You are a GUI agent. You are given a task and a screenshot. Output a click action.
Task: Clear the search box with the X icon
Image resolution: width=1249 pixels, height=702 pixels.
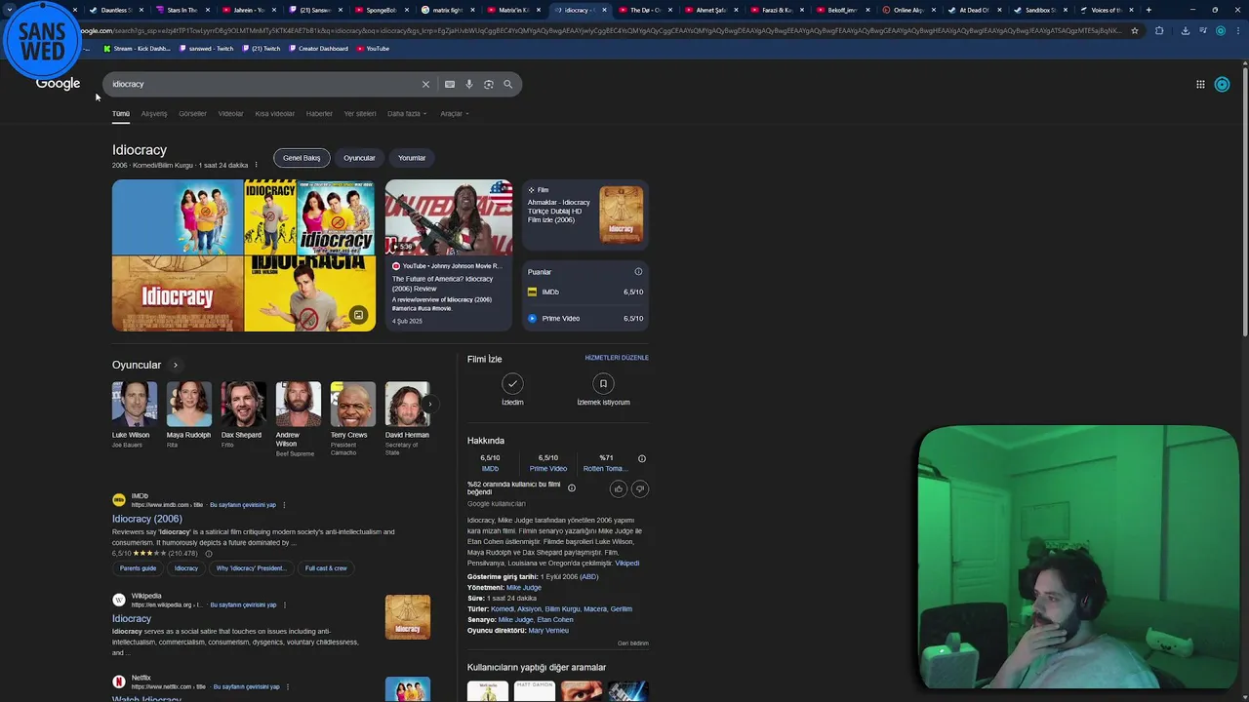coord(425,84)
